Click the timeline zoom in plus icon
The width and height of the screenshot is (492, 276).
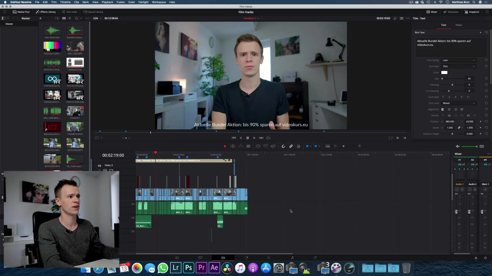point(360,146)
